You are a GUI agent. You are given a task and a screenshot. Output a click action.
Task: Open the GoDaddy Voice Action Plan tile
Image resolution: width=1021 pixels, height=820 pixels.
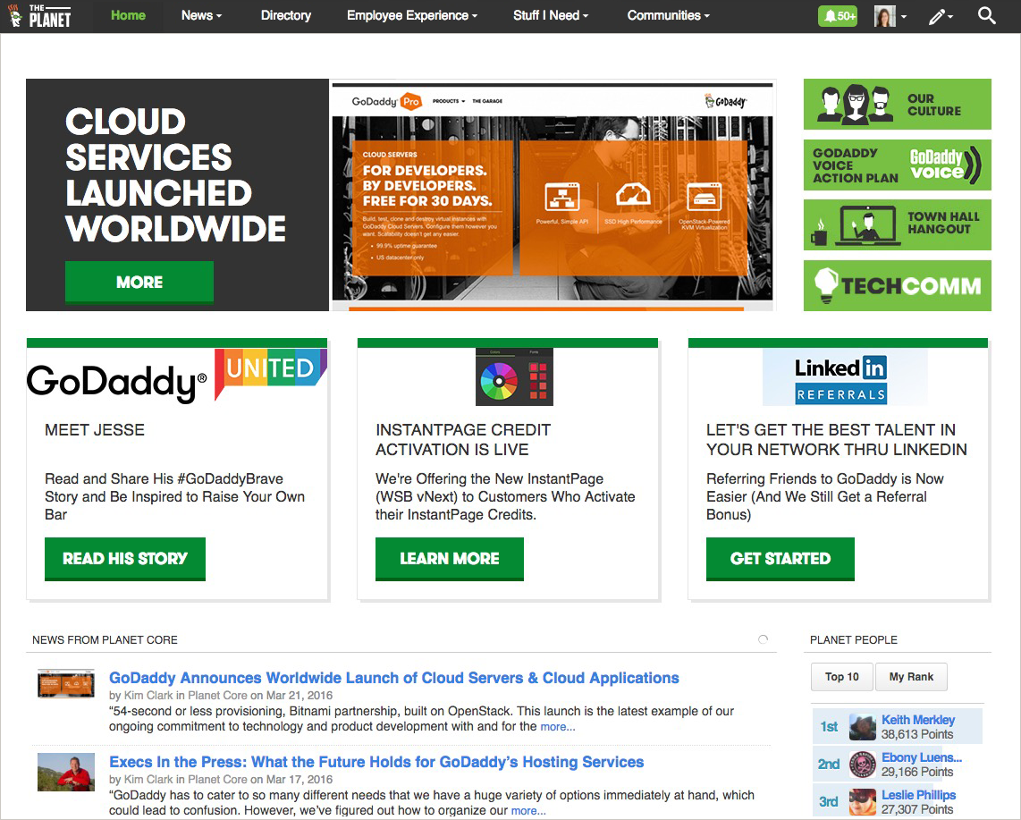[898, 165]
